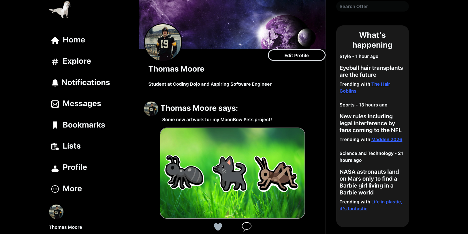Viewport: 468px width, 234px height.
Task: Open the Profile label in the sidebar
Action: pyautogui.click(x=75, y=167)
